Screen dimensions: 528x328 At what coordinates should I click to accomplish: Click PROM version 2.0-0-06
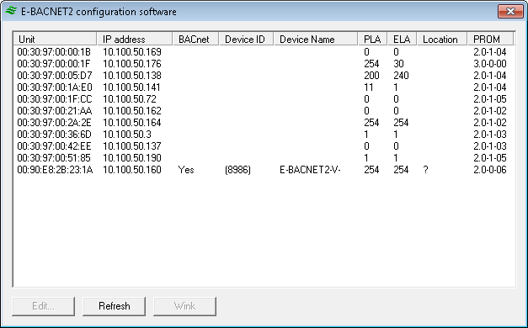point(490,170)
